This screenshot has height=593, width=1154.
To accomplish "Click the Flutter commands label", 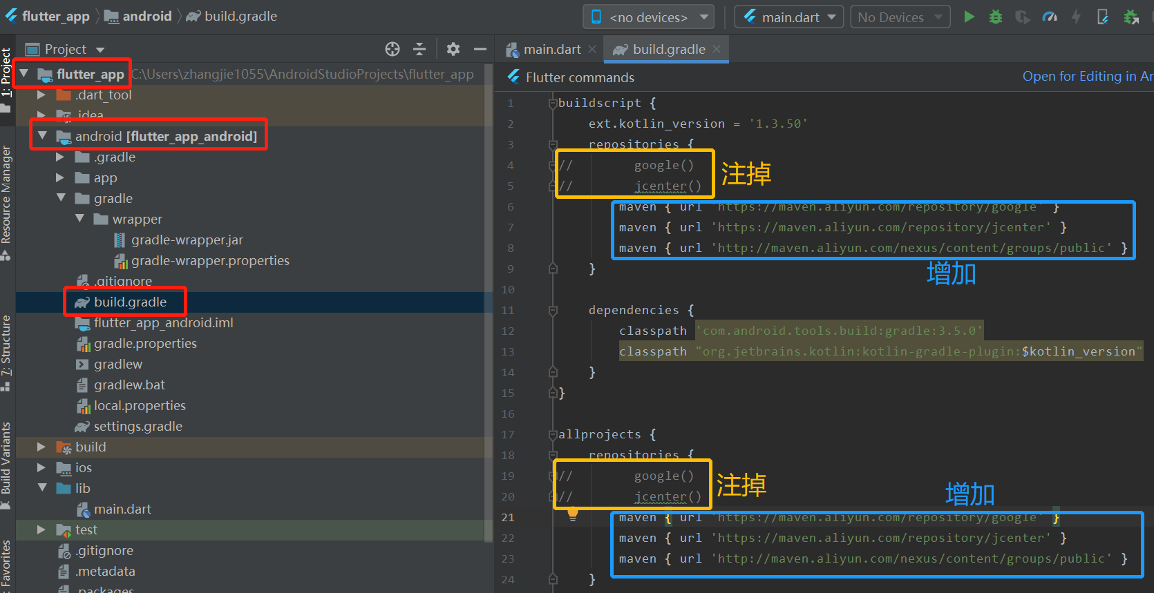I will tap(580, 77).
